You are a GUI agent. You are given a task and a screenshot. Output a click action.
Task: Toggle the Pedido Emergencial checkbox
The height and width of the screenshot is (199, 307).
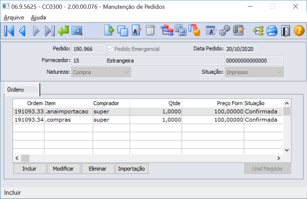pos(110,49)
